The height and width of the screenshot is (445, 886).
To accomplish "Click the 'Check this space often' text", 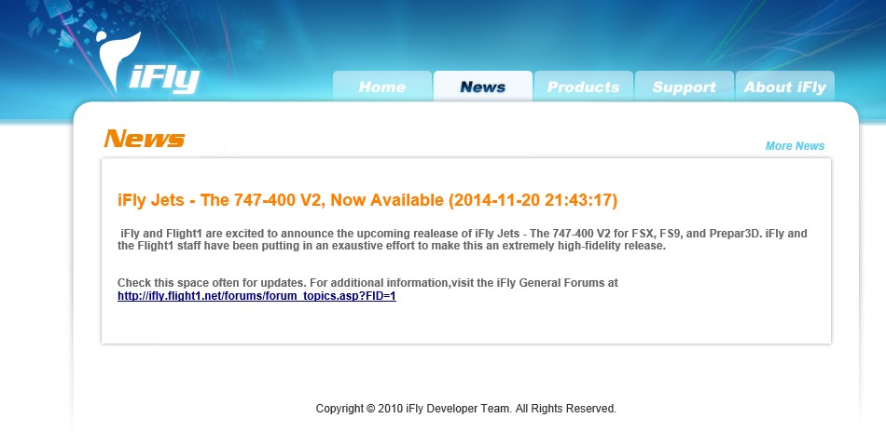I will pos(367,283).
